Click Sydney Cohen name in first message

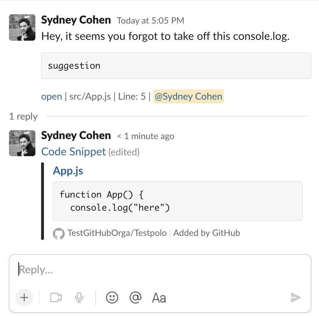point(76,20)
